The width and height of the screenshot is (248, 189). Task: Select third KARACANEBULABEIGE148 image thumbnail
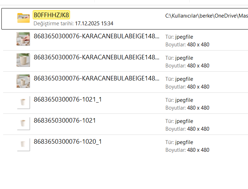(23, 81)
